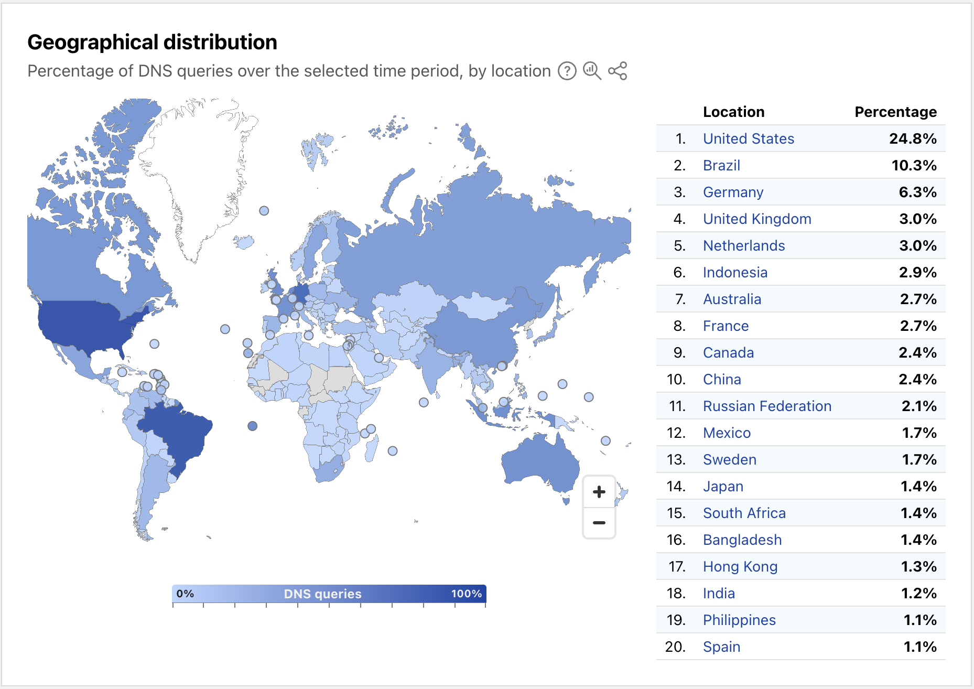Open the Indonesia link

pos(735,272)
